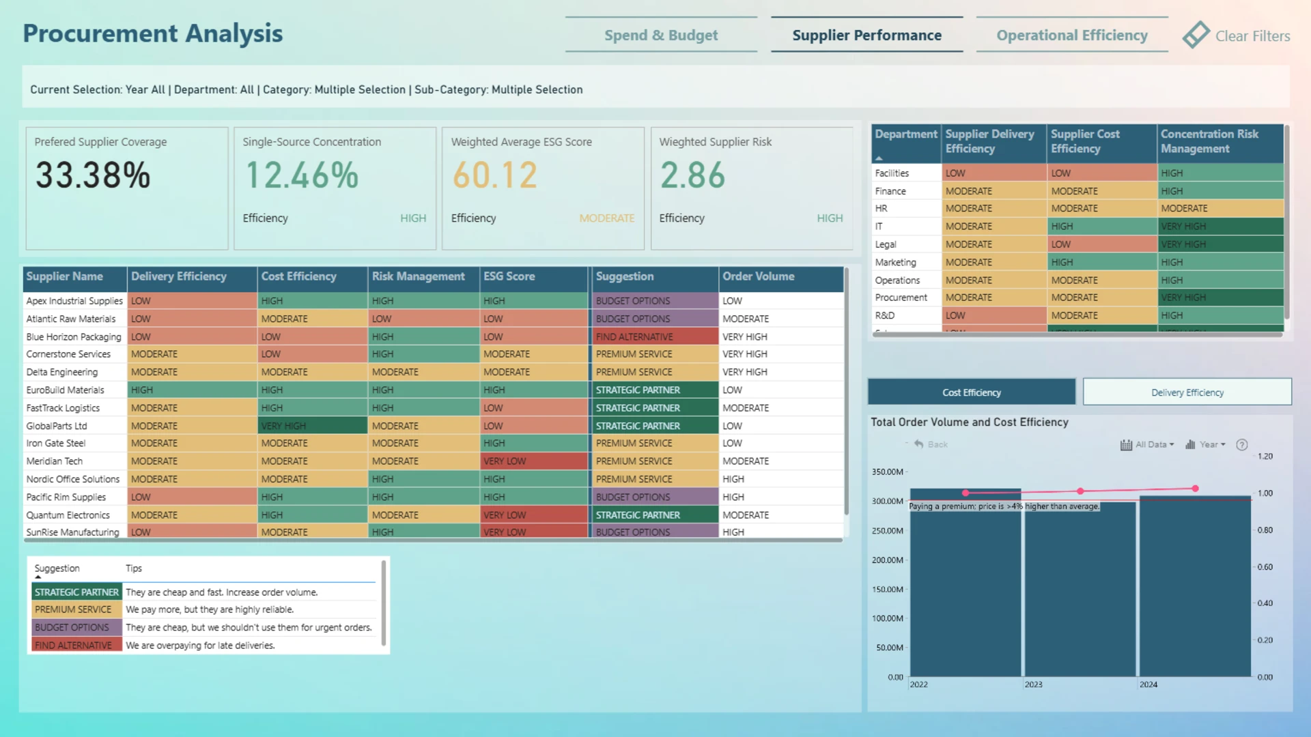
Task: Select the Prefered Supplier Coverage card
Action: [127, 188]
